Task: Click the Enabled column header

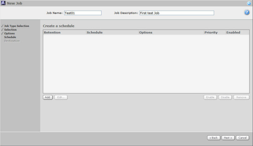Action: tap(233, 33)
